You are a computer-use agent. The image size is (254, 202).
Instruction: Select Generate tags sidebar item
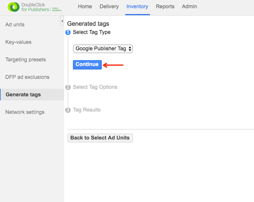23,95
